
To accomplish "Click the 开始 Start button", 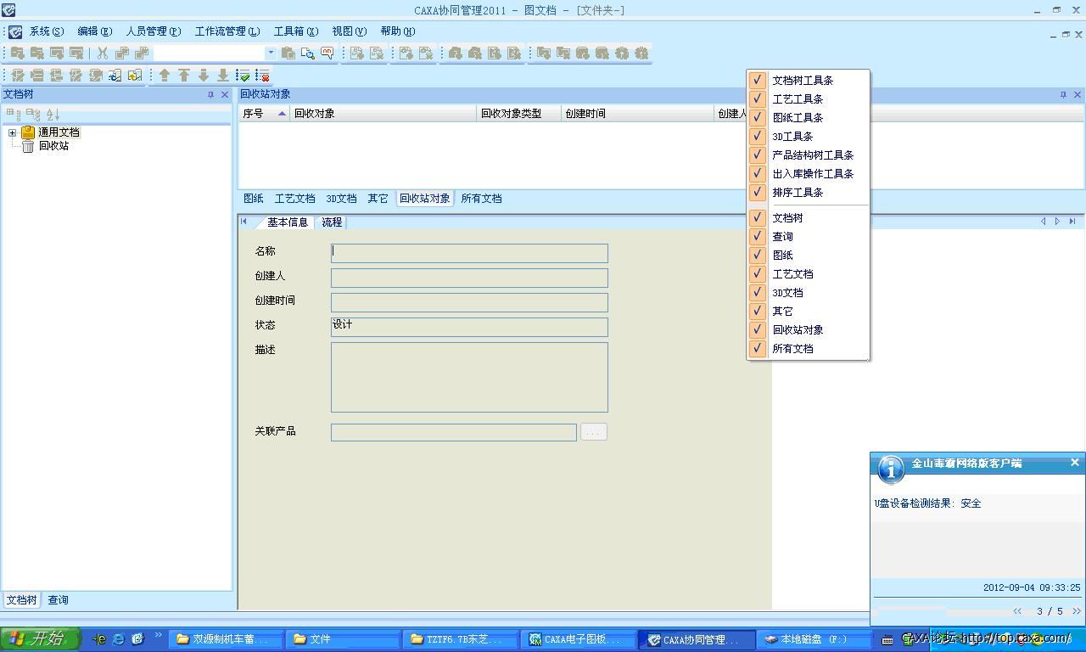I will click(x=40, y=639).
